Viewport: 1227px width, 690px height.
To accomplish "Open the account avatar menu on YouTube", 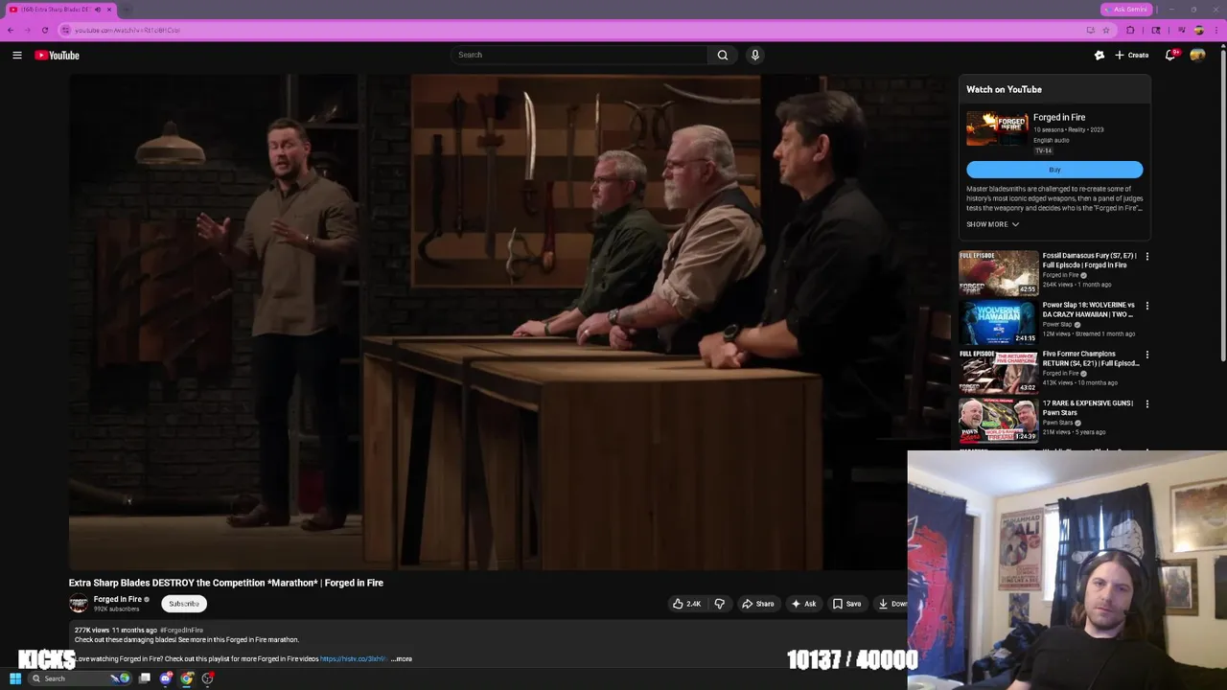I will [x=1197, y=56].
